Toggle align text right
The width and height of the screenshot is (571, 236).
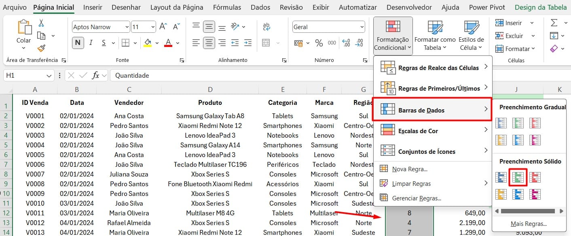click(x=222, y=43)
